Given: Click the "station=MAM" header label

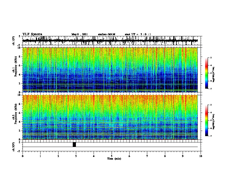Looking at the screenshot, I should pyautogui.click(x=106, y=34).
